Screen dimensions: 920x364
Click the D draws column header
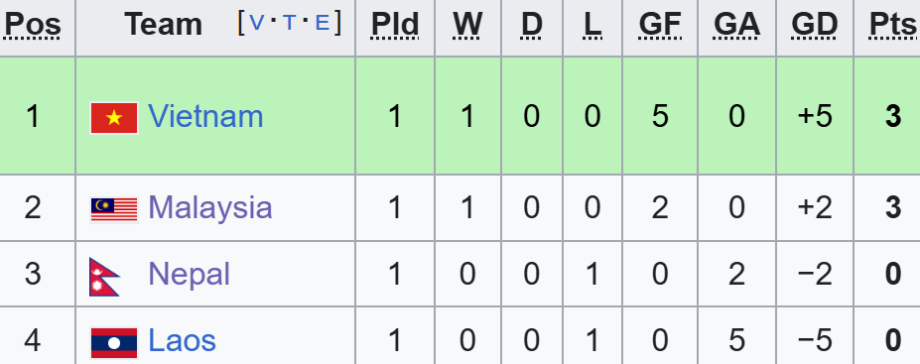tap(532, 25)
